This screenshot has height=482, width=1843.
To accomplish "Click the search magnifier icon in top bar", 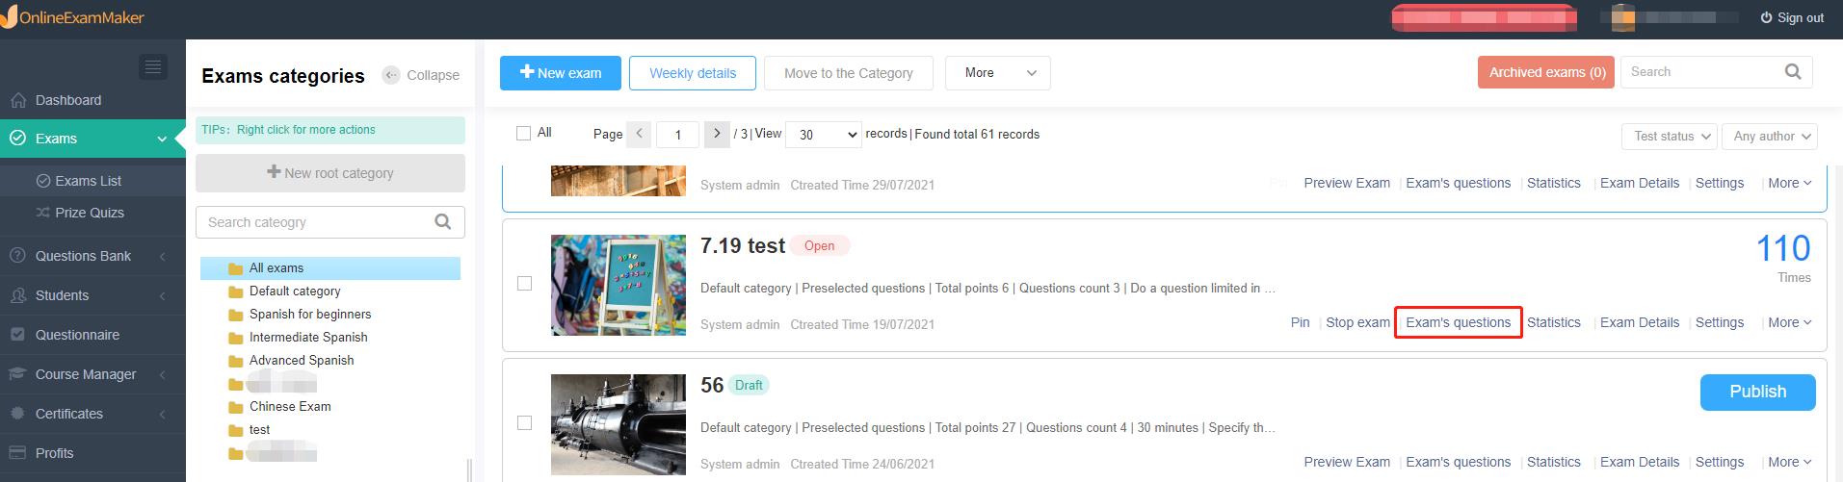I will tap(1792, 72).
